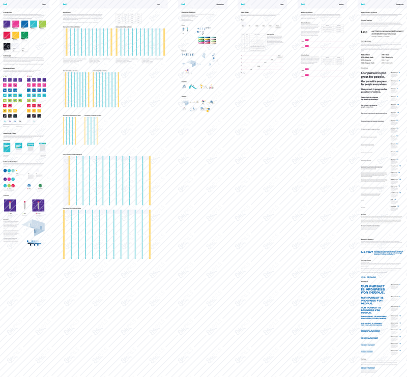Image resolution: width=407 pixels, height=377 pixels.
Task: Pick the large black Color Palette swatch
Action: [x=7, y=46]
